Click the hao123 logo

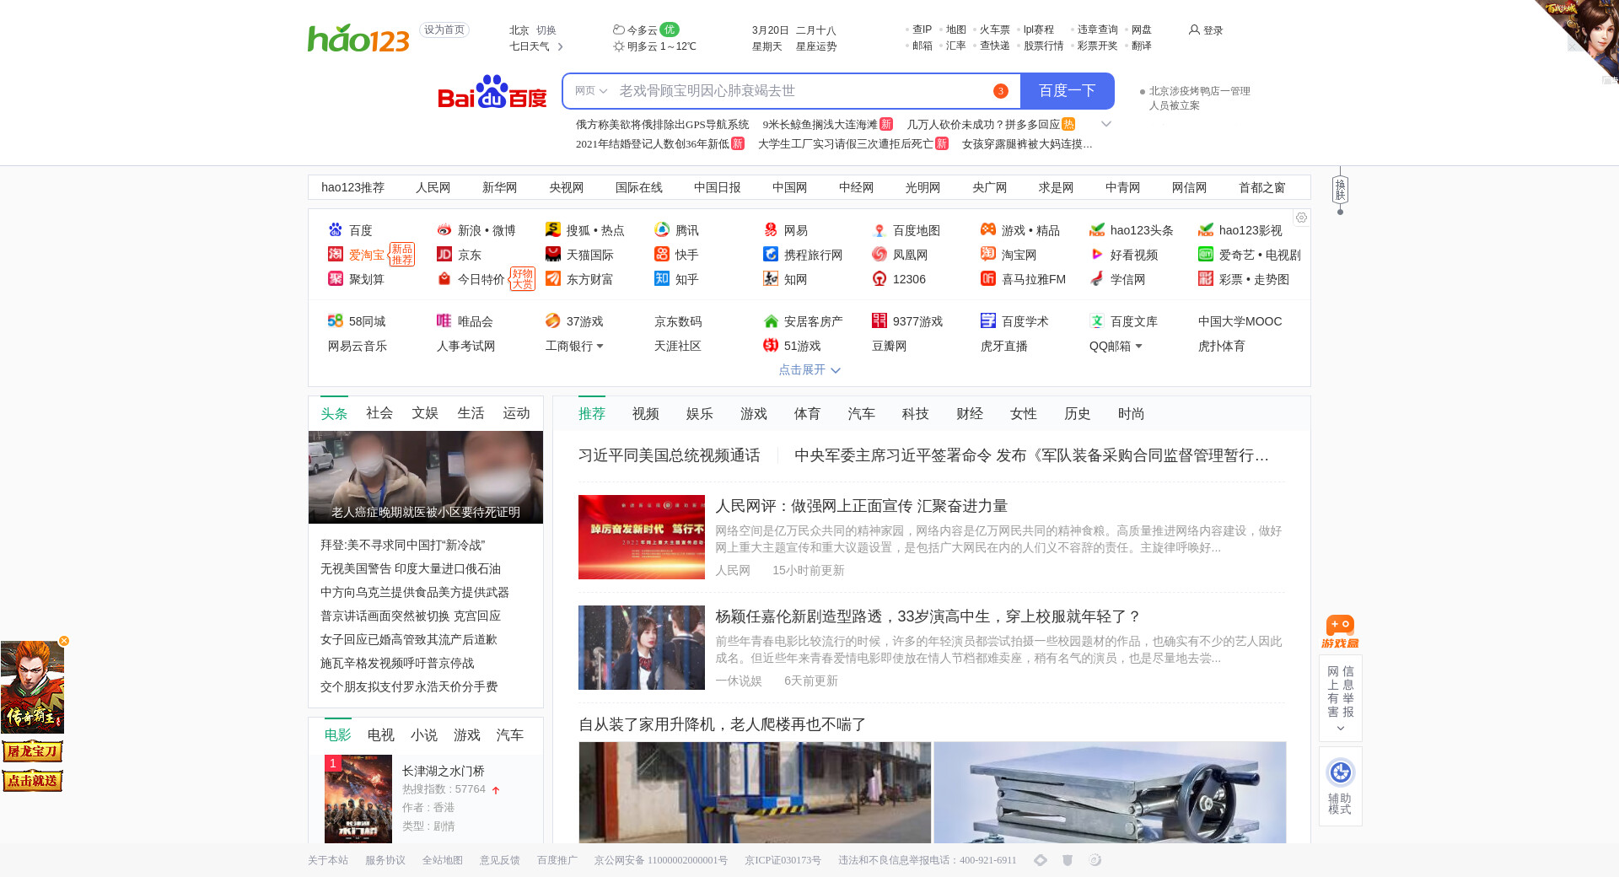pyautogui.click(x=358, y=38)
